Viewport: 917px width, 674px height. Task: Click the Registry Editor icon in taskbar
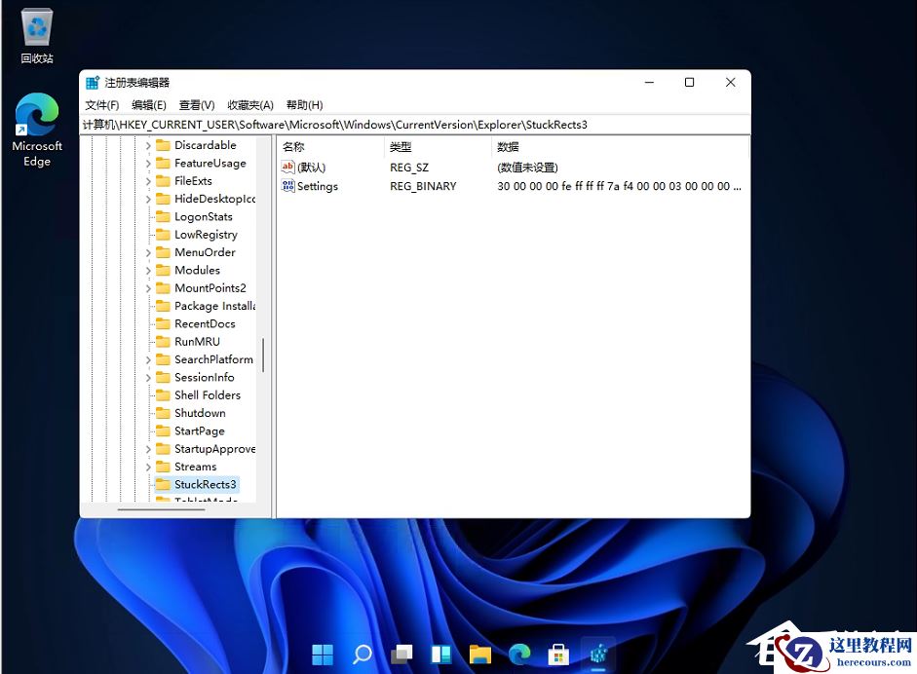(x=597, y=655)
